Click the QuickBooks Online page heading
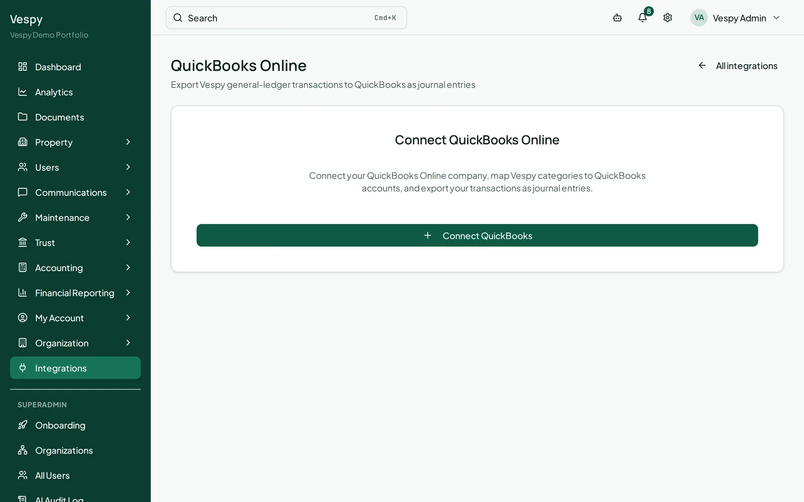 tap(239, 66)
